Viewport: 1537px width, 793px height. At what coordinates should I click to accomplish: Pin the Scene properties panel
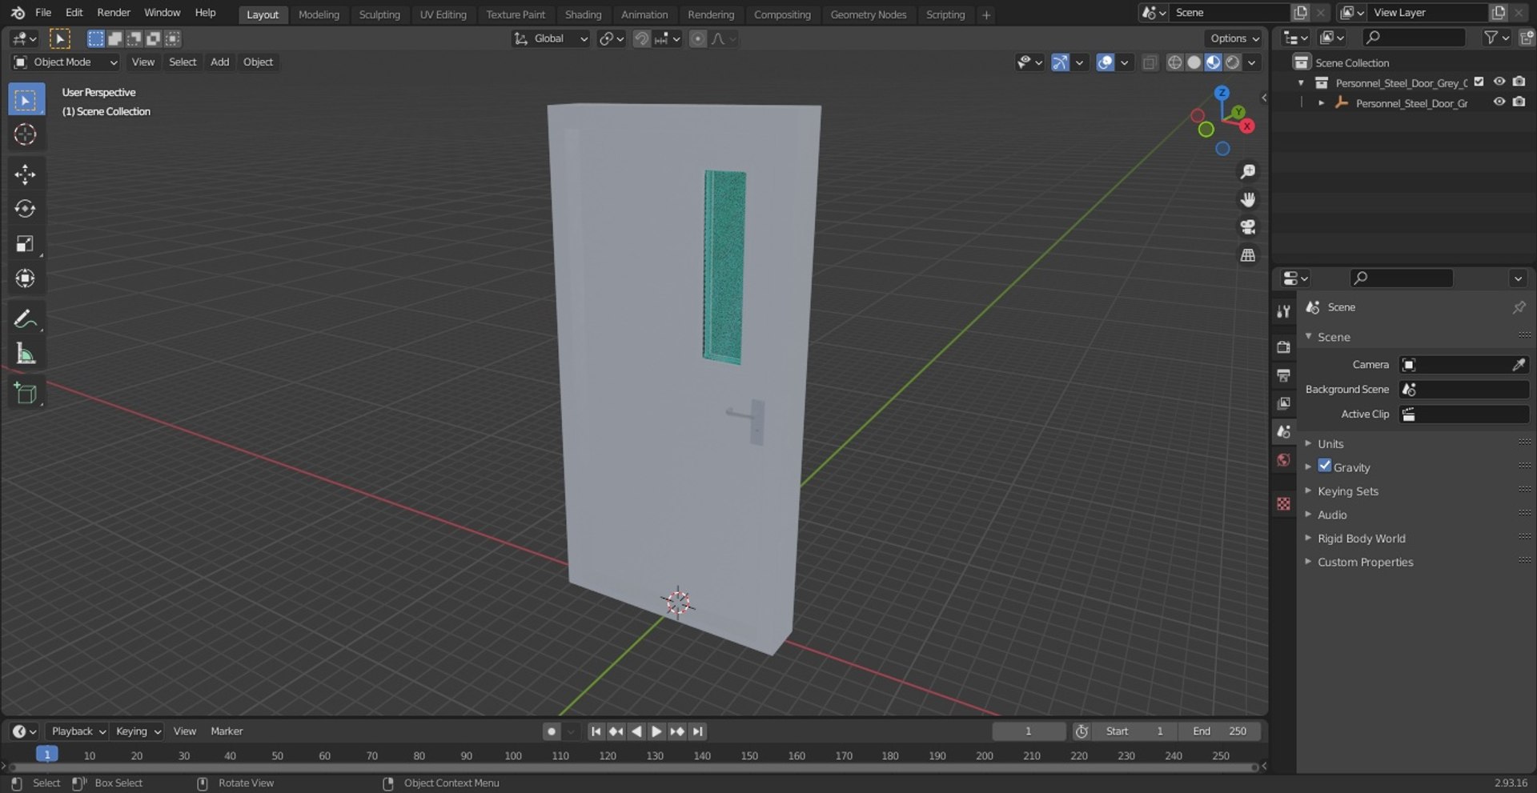pos(1519,307)
